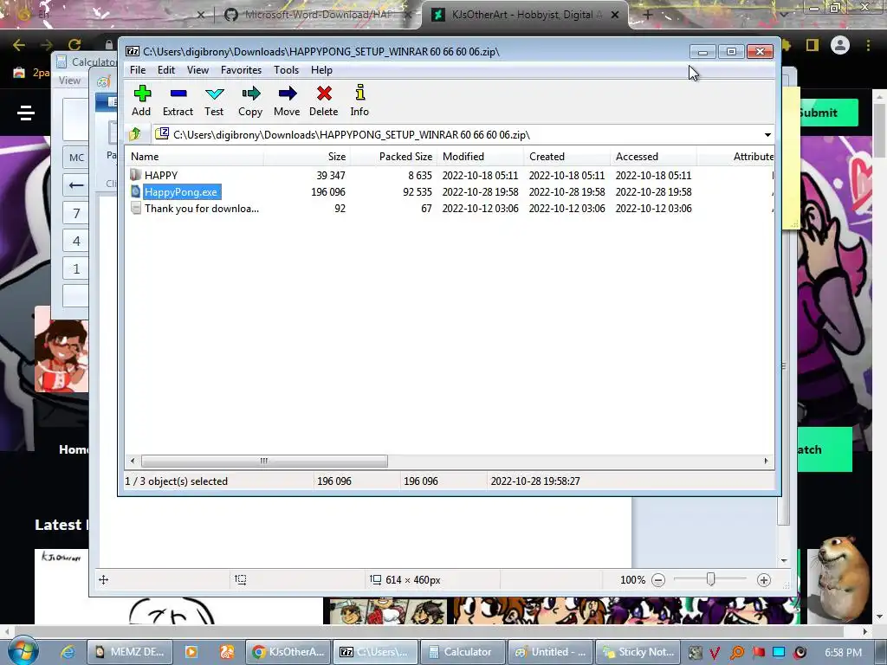Reload the page in the browser
This screenshot has height=665, width=887.
(74, 45)
